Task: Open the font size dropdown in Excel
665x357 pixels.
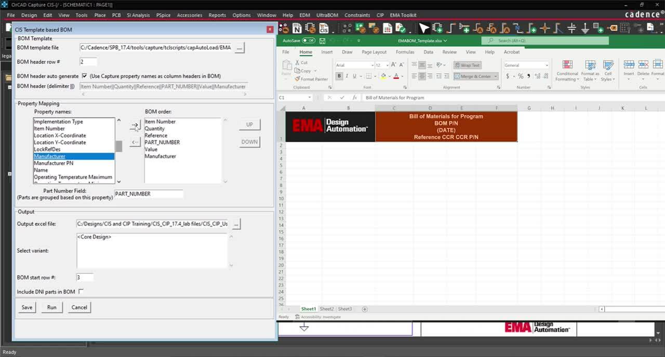Action: (x=387, y=65)
